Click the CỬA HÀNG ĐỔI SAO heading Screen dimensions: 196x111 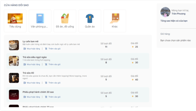click(x=16, y=5)
